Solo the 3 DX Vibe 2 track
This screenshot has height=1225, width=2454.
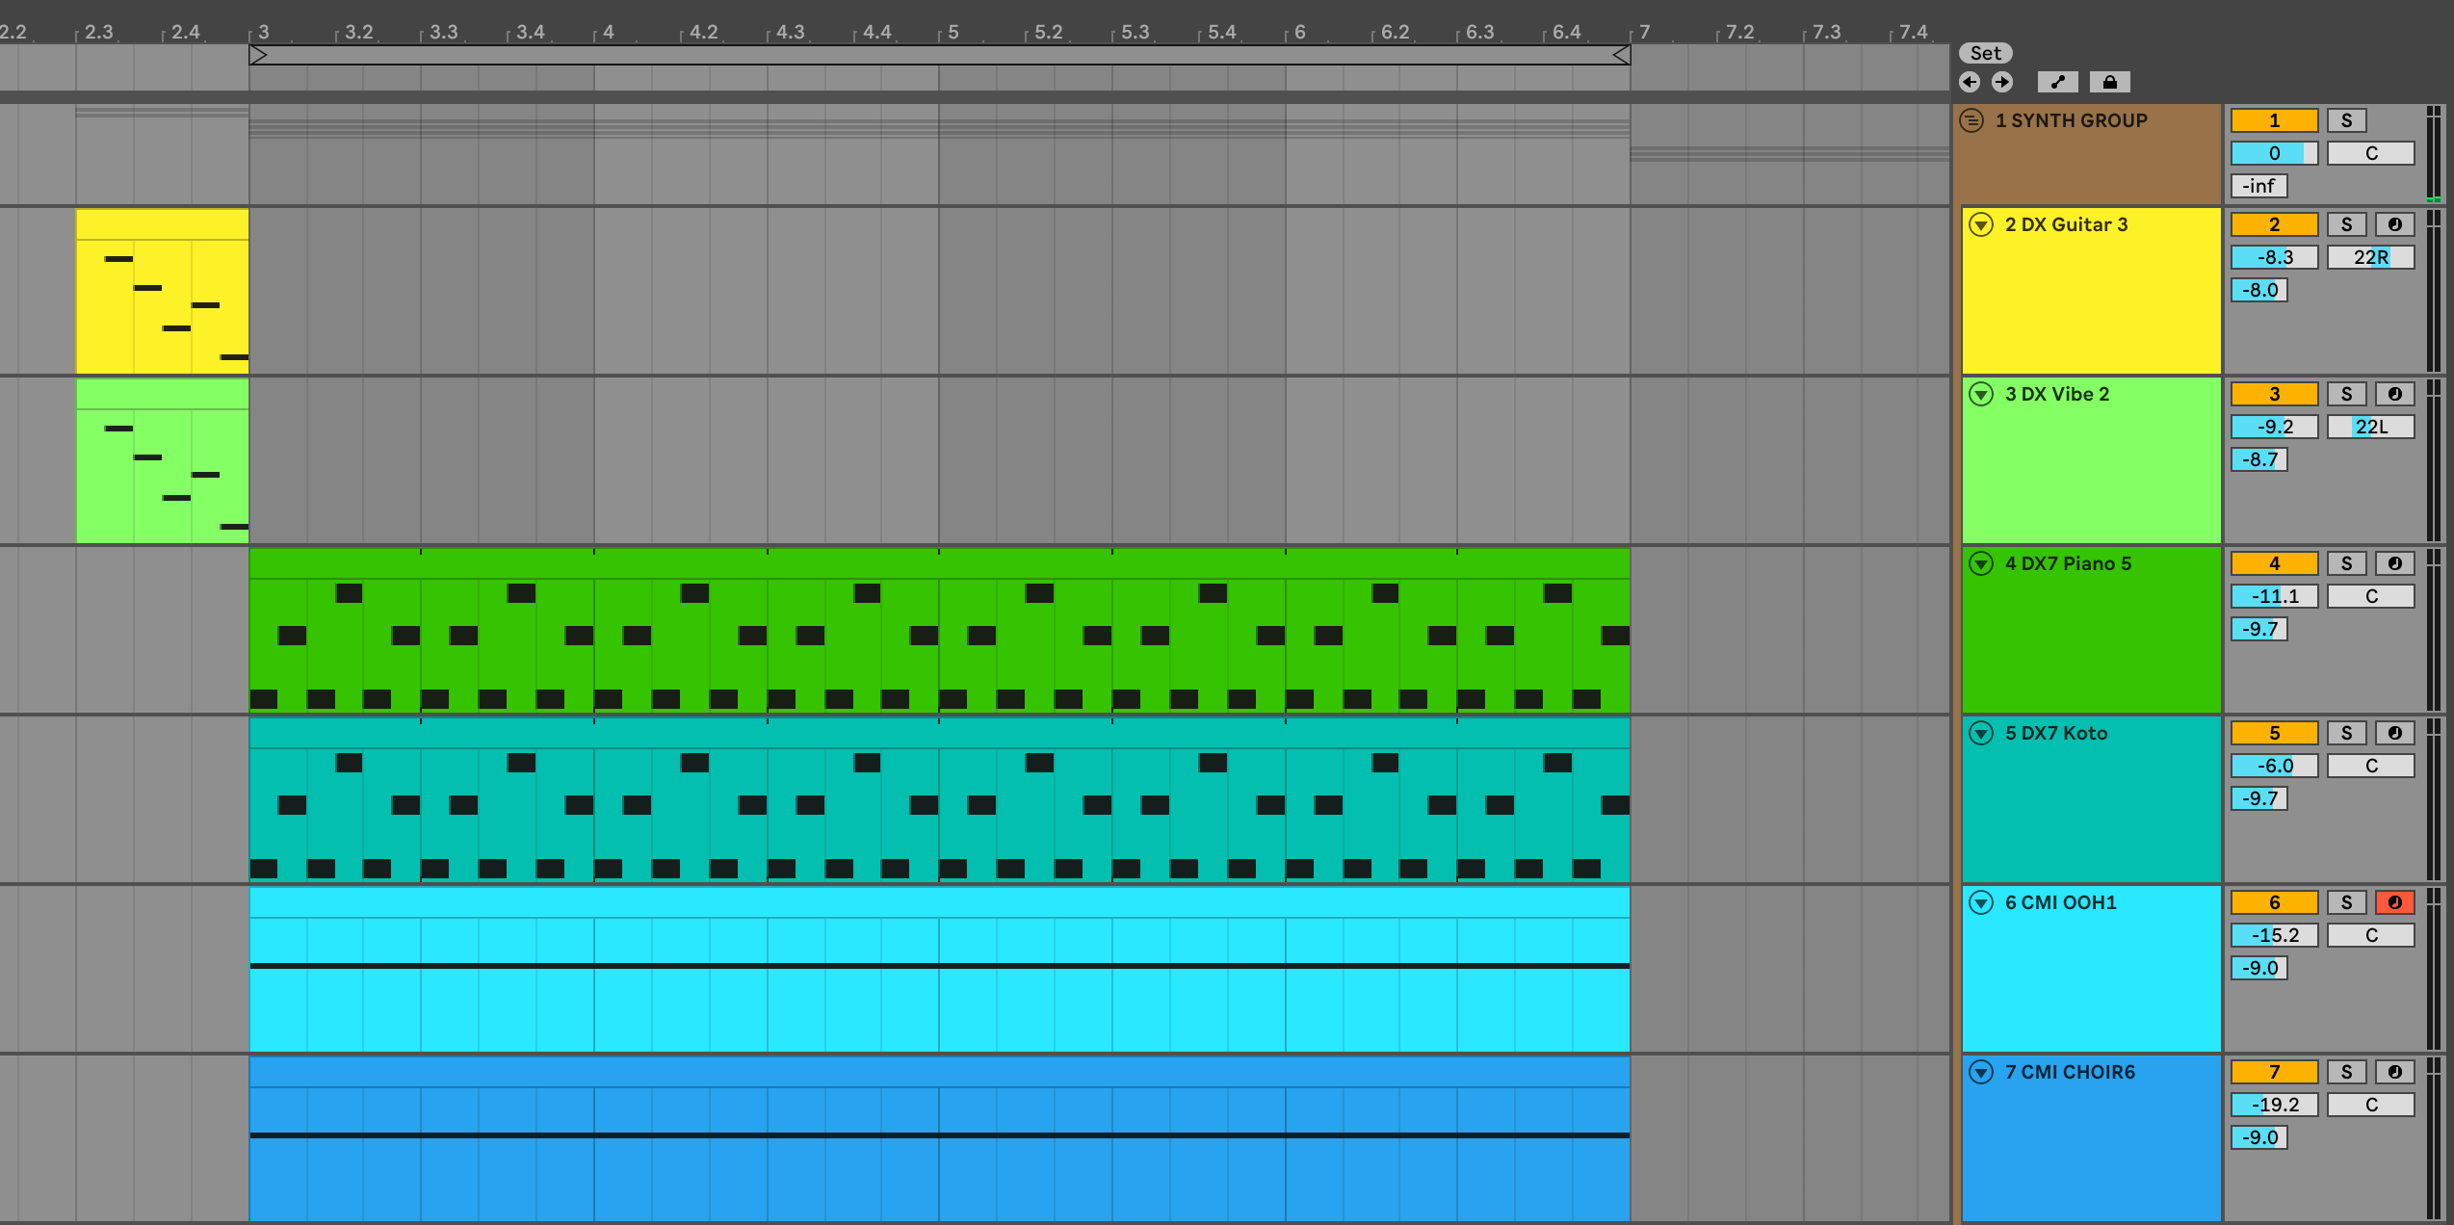[2346, 394]
